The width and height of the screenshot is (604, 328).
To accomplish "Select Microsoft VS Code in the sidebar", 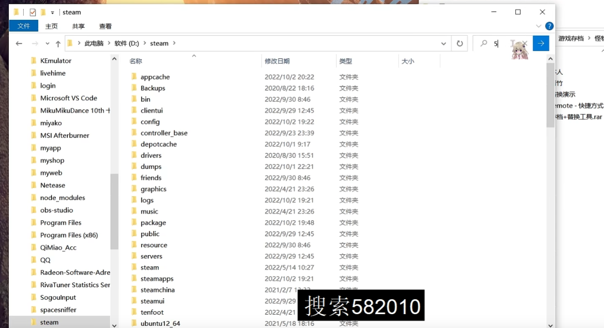I will pos(69,98).
